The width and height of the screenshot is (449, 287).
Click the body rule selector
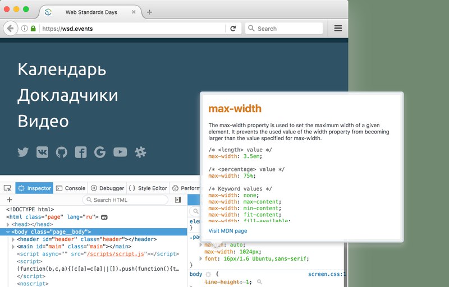point(196,274)
